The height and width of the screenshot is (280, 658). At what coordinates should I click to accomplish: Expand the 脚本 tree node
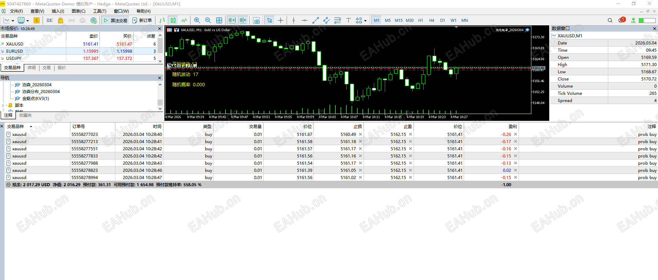point(3,105)
